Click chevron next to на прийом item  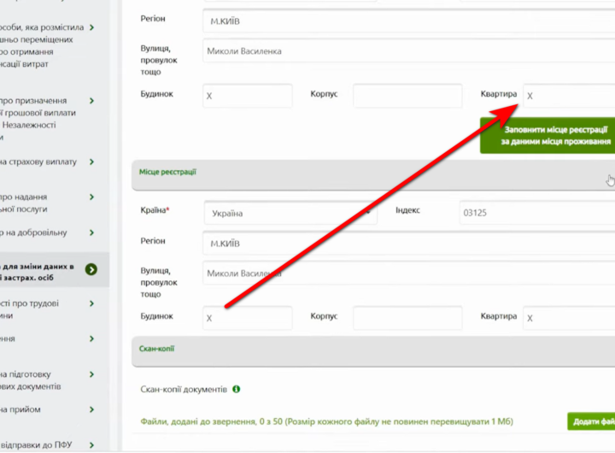[x=91, y=409]
